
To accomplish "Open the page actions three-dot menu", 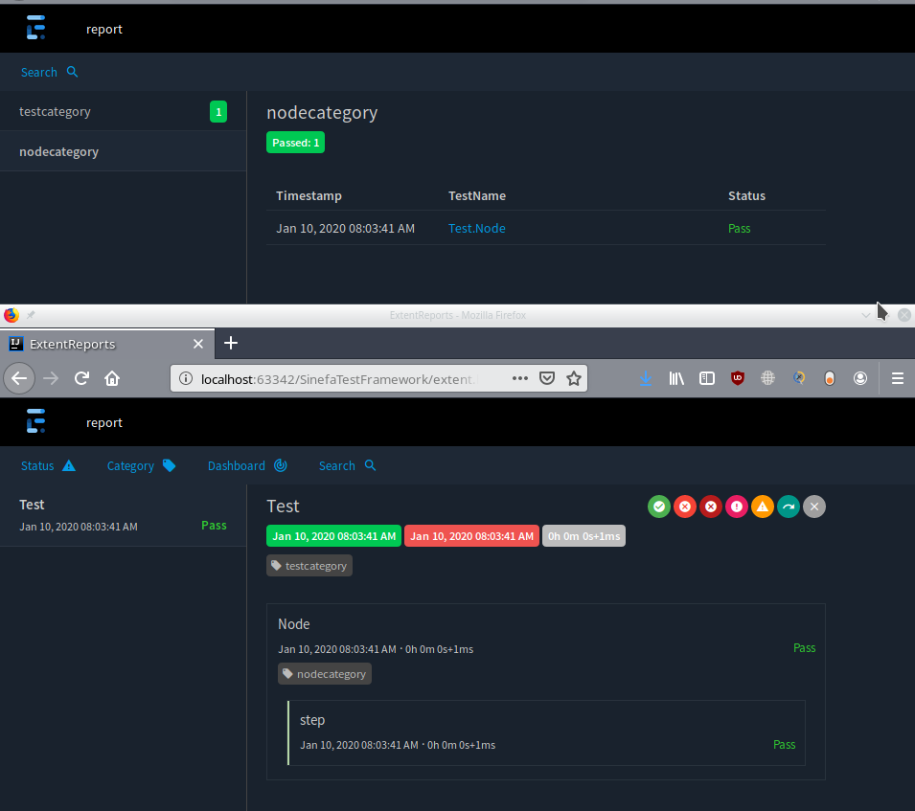I will [x=520, y=378].
